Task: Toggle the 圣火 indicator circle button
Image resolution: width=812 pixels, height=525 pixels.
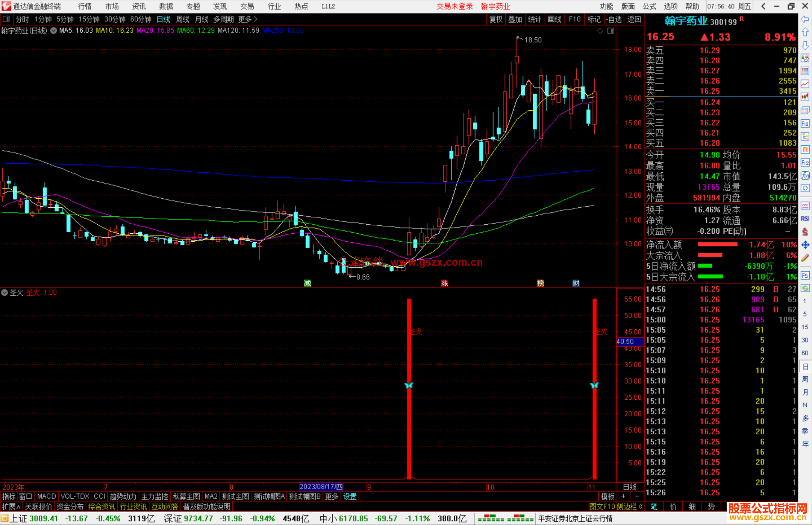Action: point(5,292)
